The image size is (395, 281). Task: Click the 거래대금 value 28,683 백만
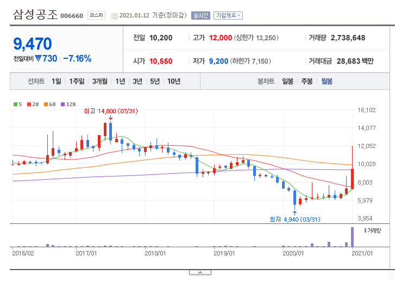[355, 61]
